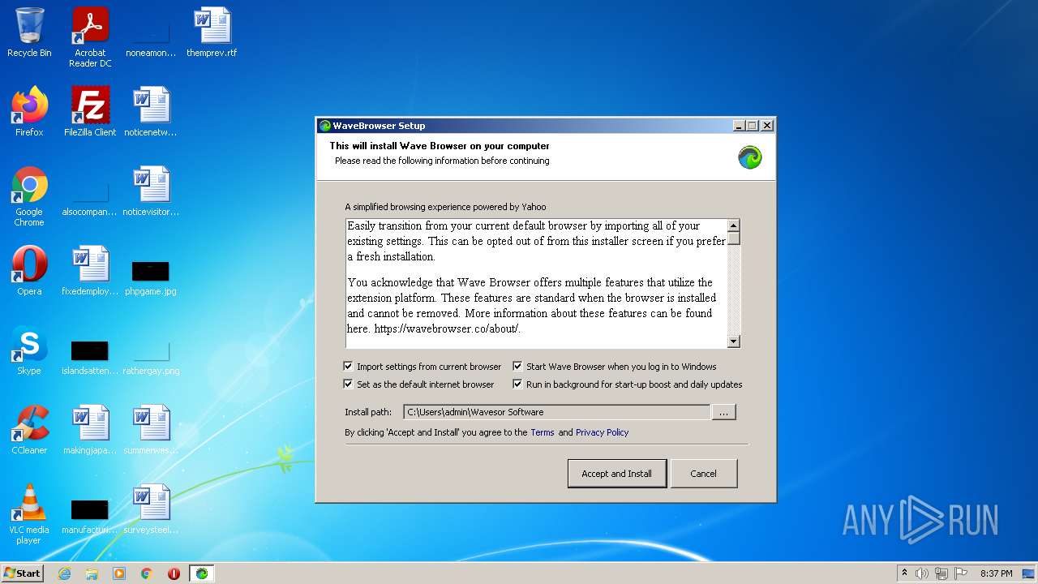
Task: Minimize the WaveBrowser Setup window
Action: [739, 126]
